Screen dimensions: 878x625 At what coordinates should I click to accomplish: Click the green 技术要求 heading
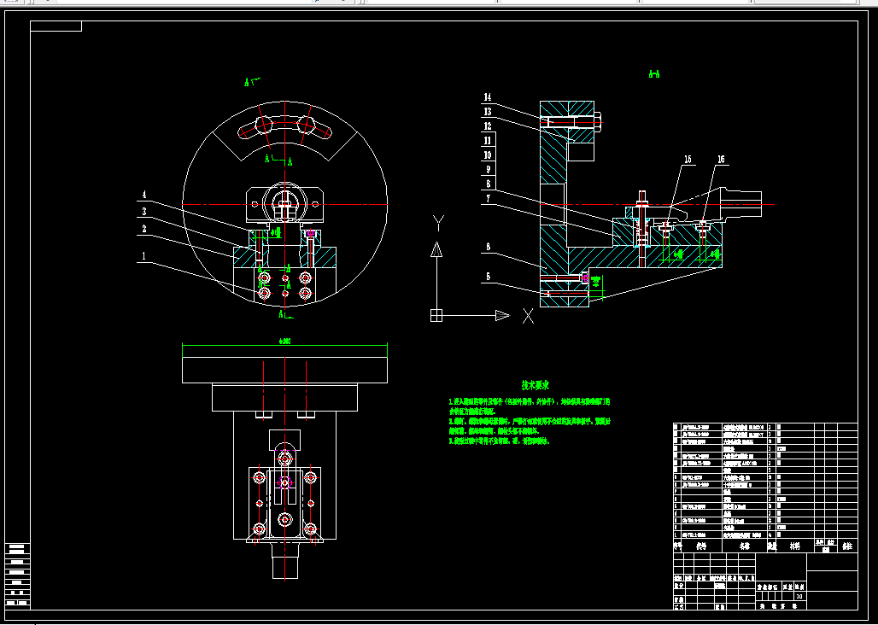[x=536, y=385]
